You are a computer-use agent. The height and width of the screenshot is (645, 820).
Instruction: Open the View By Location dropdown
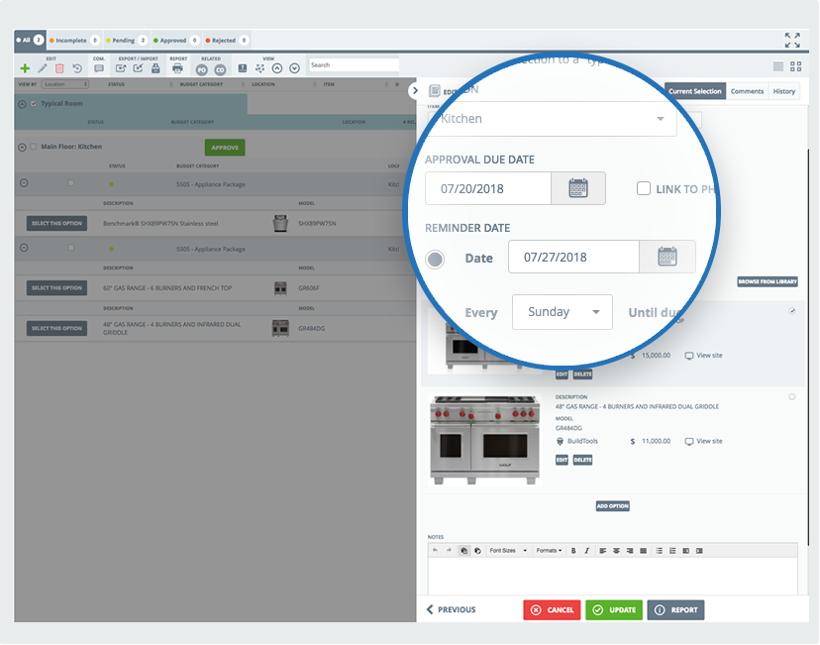click(65, 84)
